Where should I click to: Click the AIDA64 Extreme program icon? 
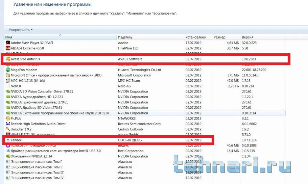click(x=8, y=48)
